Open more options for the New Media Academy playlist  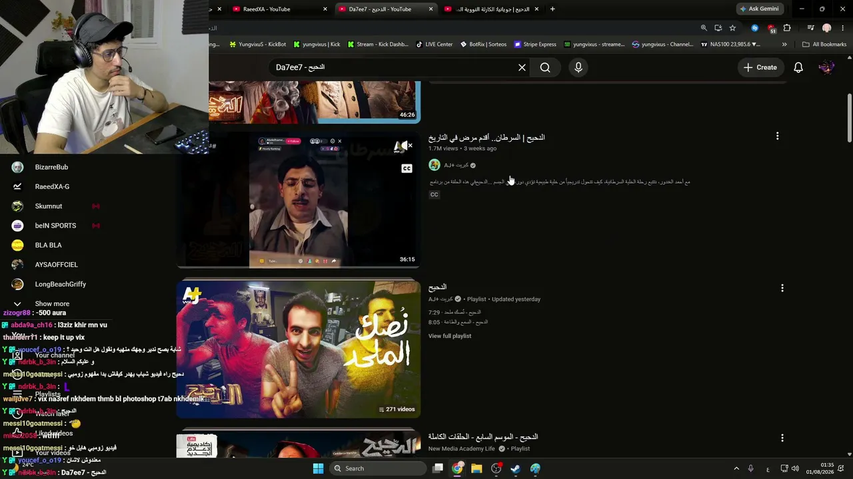point(782,438)
